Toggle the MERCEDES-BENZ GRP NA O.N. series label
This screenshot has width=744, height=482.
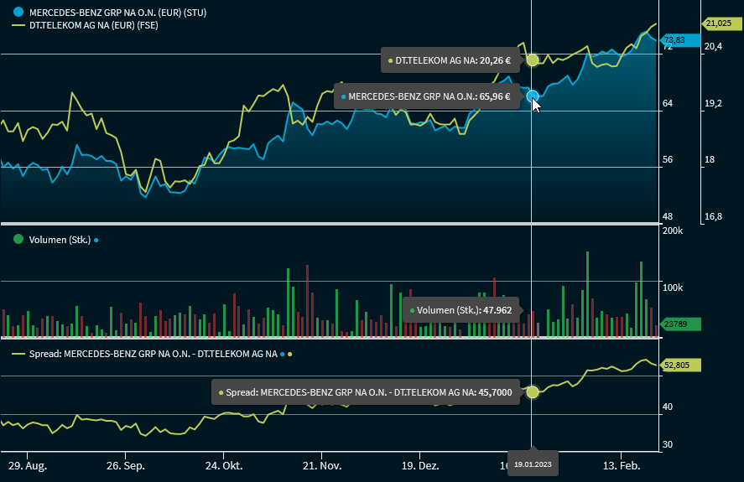(117, 13)
